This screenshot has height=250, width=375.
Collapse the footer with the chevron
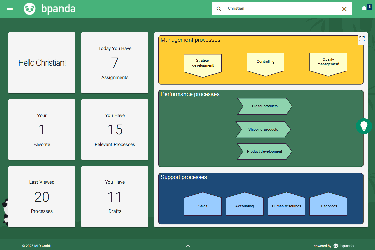[x=188, y=246]
